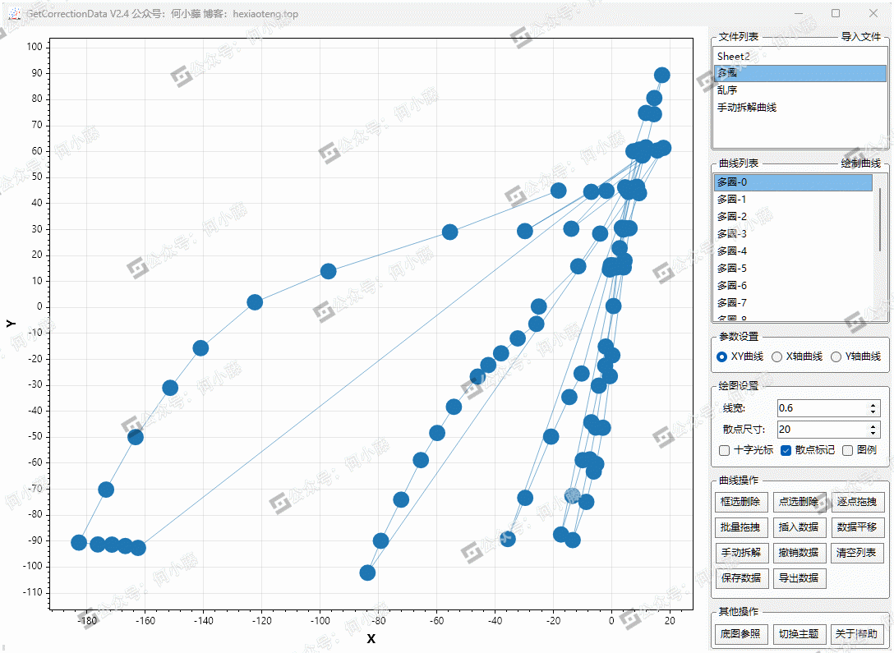
Task: Click the 导出数据 export data button
Action: tap(798, 578)
